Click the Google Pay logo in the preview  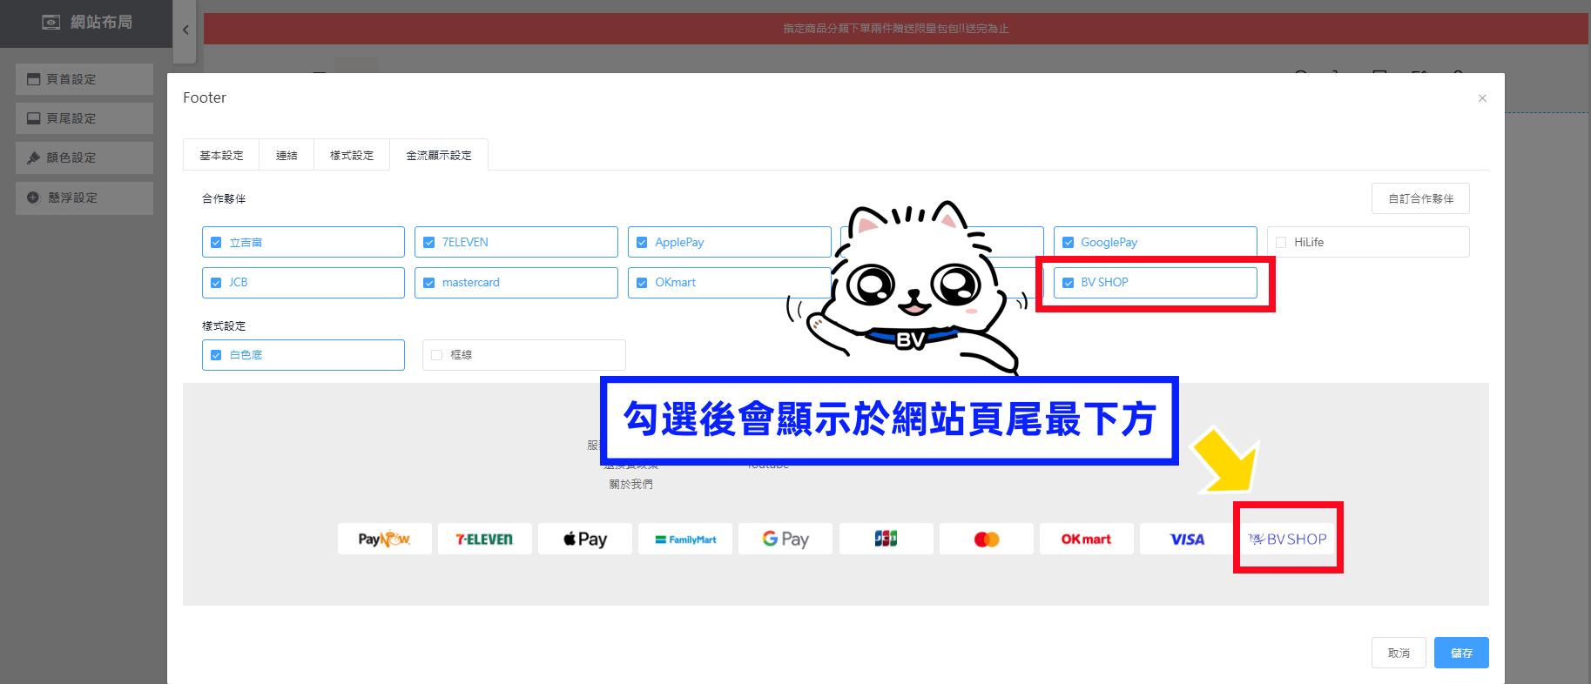785,539
